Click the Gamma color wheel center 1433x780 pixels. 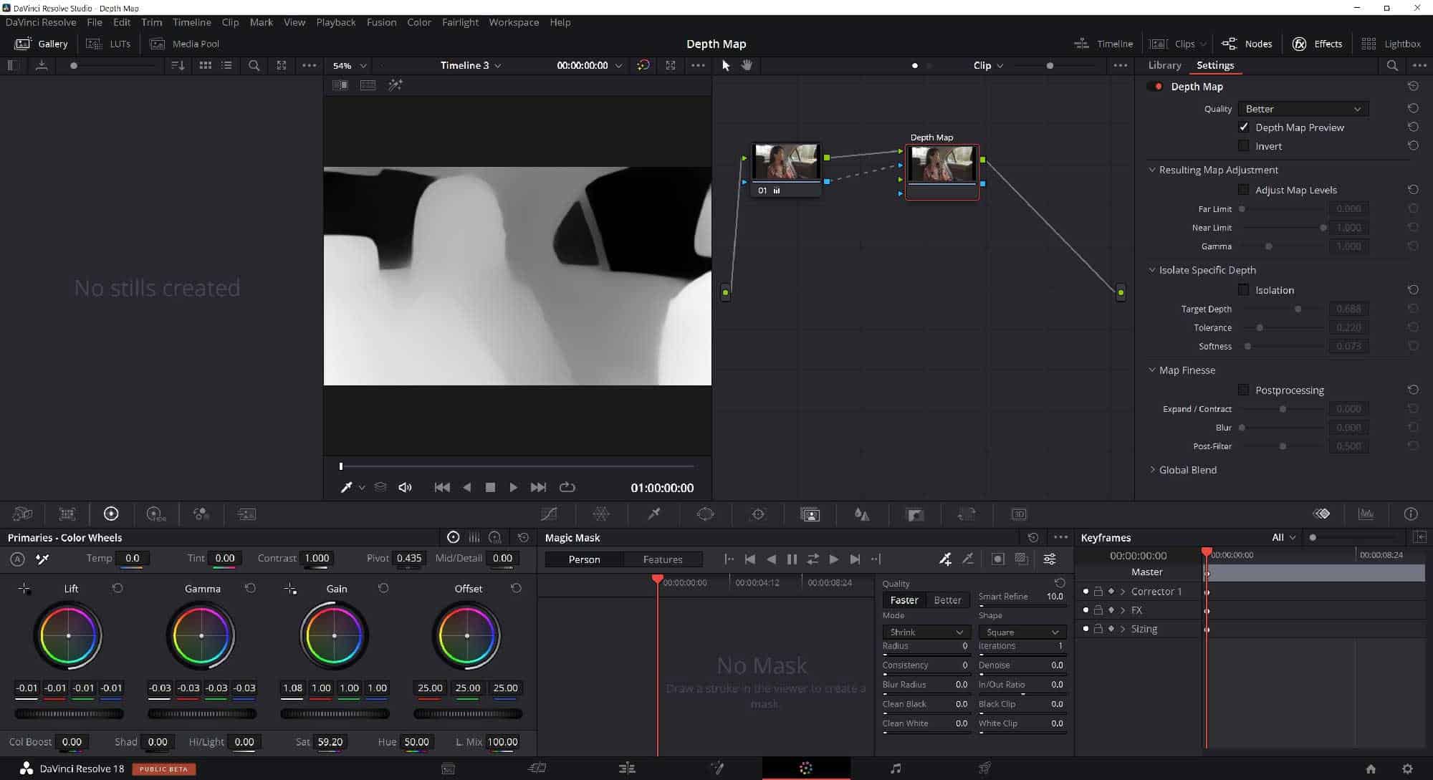(x=201, y=636)
